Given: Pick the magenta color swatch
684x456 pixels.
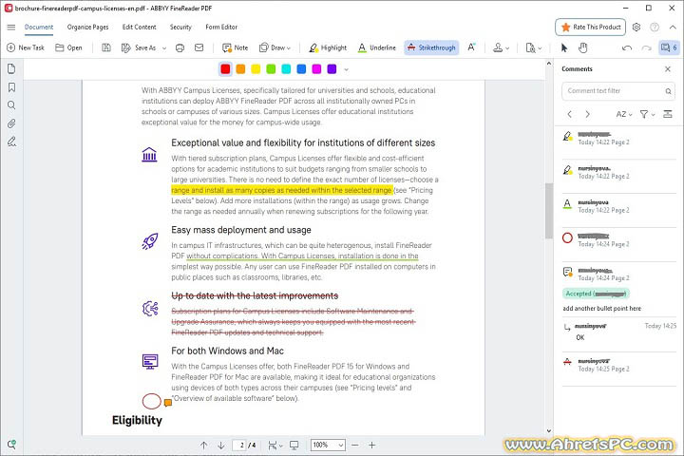Looking at the screenshot, I should coord(316,69).
